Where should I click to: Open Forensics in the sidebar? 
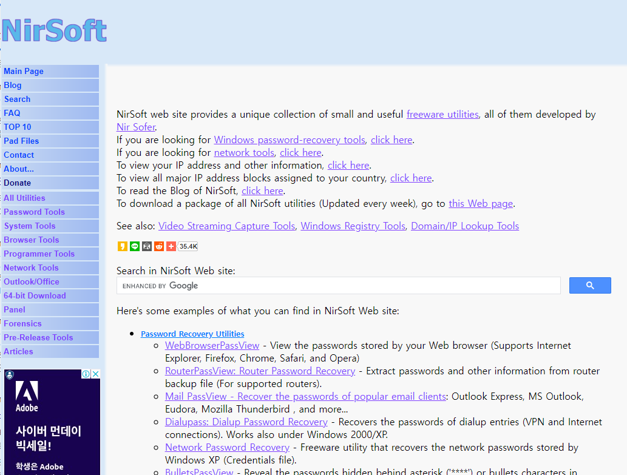[x=50, y=324]
